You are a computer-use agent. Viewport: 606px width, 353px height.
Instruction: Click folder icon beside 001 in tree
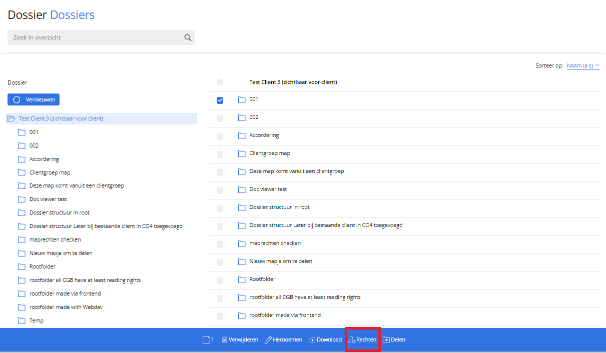coord(22,132)
